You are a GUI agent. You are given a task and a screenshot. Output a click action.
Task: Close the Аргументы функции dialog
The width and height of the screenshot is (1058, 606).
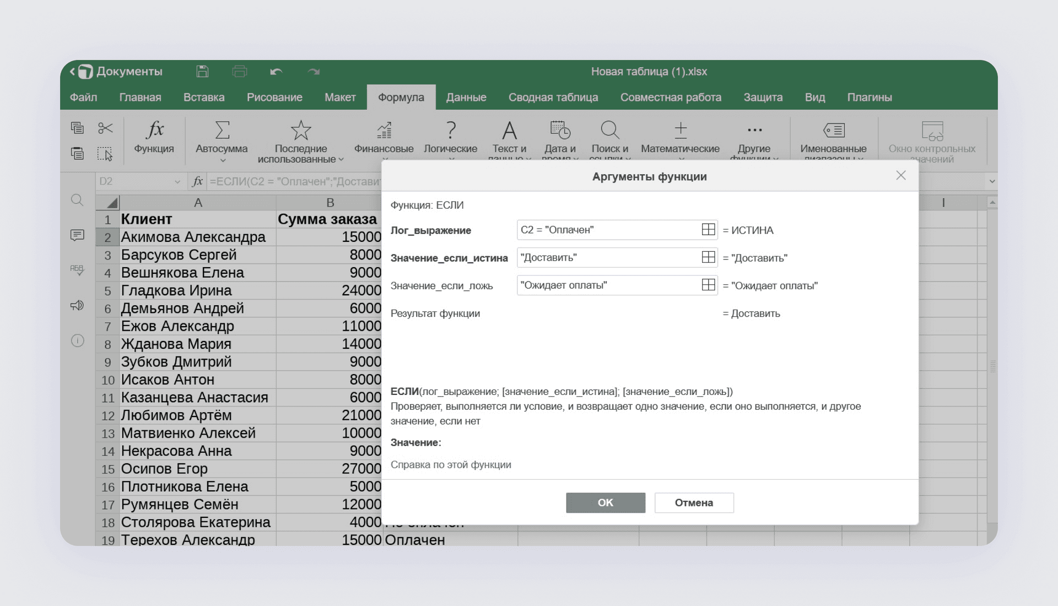pyautogui.click(x=901, y=175)
